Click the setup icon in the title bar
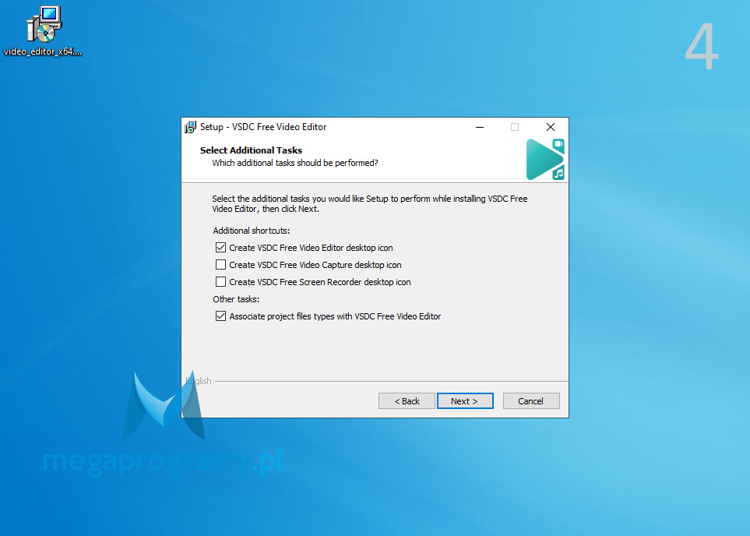This screenshot has width=750, height=536. [x=190, y=127]
